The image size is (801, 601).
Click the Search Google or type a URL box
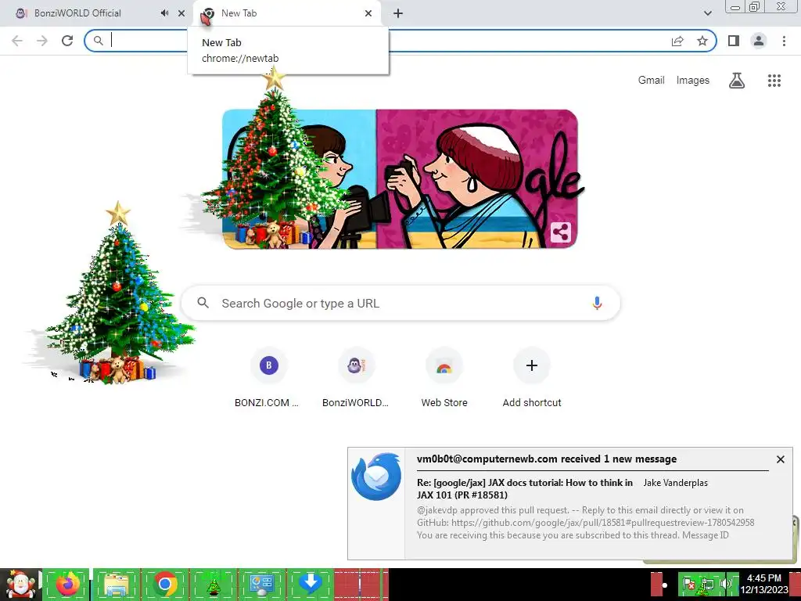[400, 303]
